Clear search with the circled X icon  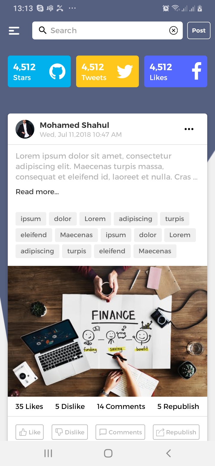point(173,30)
